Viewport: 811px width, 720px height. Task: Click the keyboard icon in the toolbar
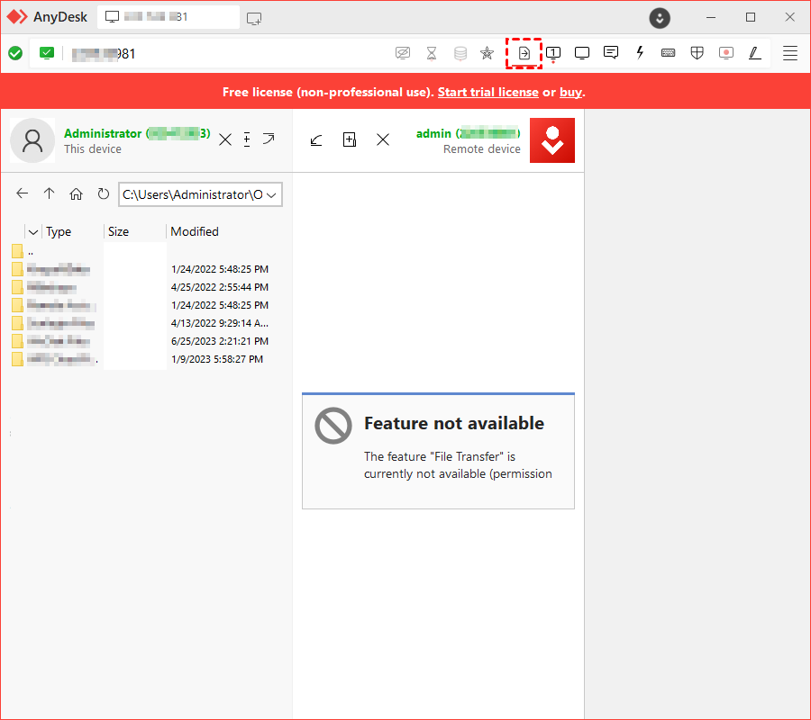pyautogui.click(x=669, y=53)
